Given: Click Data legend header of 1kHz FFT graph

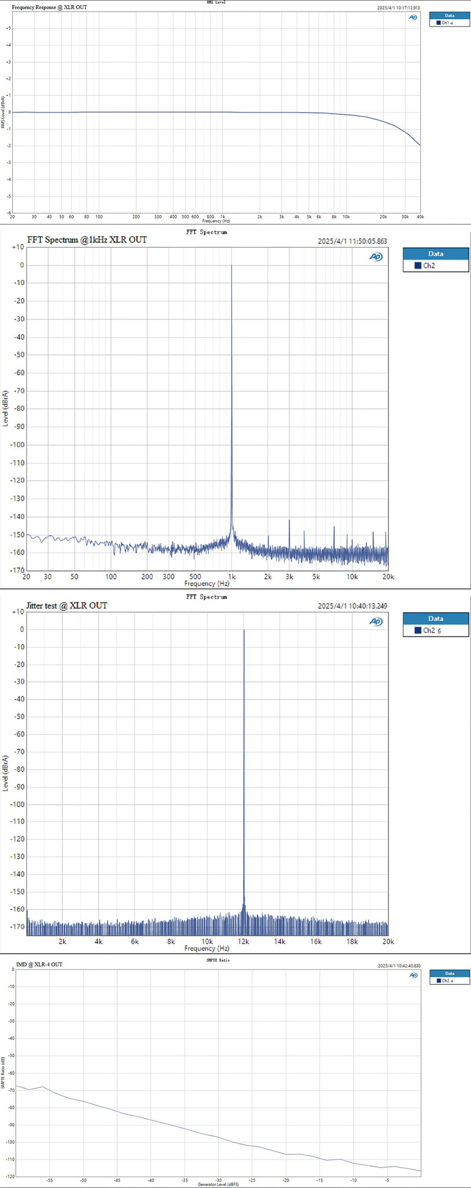Looking at the screenshot, I should pos(436,253).
